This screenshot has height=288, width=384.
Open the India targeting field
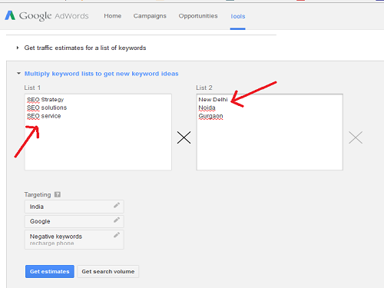pos(74,207)
